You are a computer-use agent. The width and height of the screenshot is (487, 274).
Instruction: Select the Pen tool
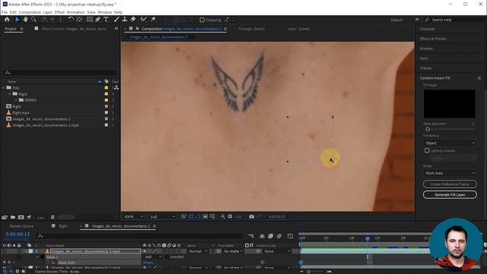(98, 19)
